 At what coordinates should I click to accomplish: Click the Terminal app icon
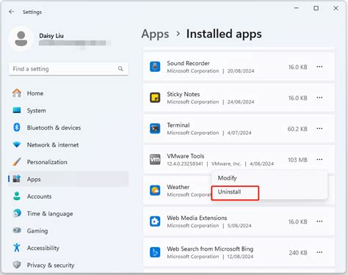pos(155,128)
